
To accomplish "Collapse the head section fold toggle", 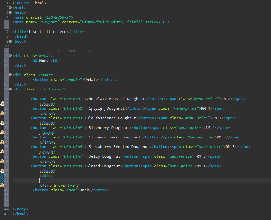I will [10, 12].
